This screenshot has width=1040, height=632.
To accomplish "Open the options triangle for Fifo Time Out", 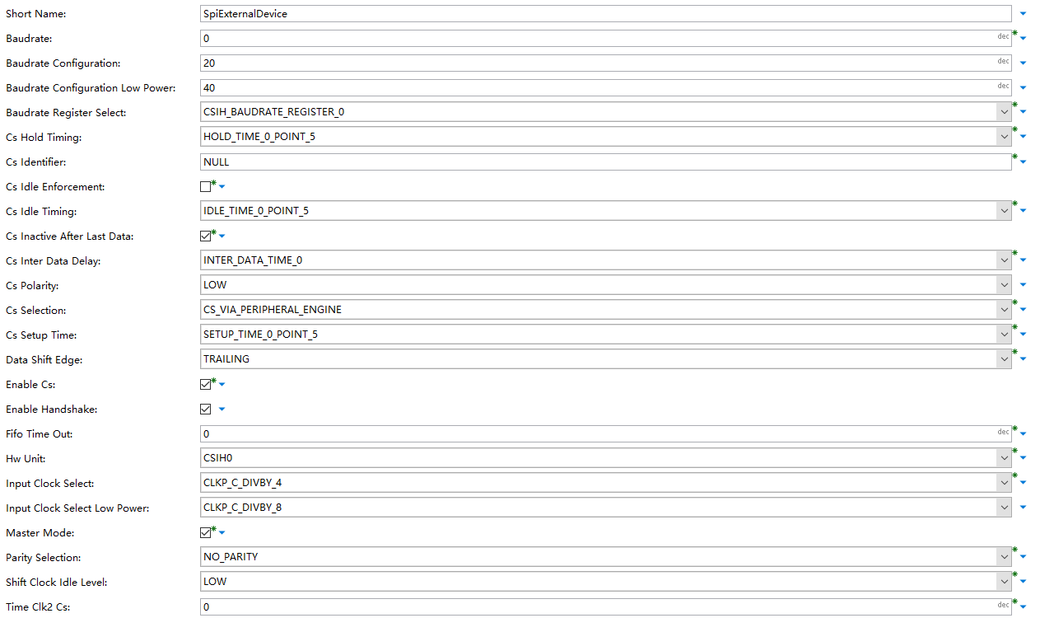I will (x=1021, y=433).
